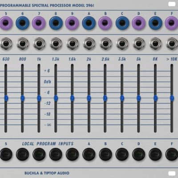Click the Buchla & Tiptop Audio label

coord(47,173)
